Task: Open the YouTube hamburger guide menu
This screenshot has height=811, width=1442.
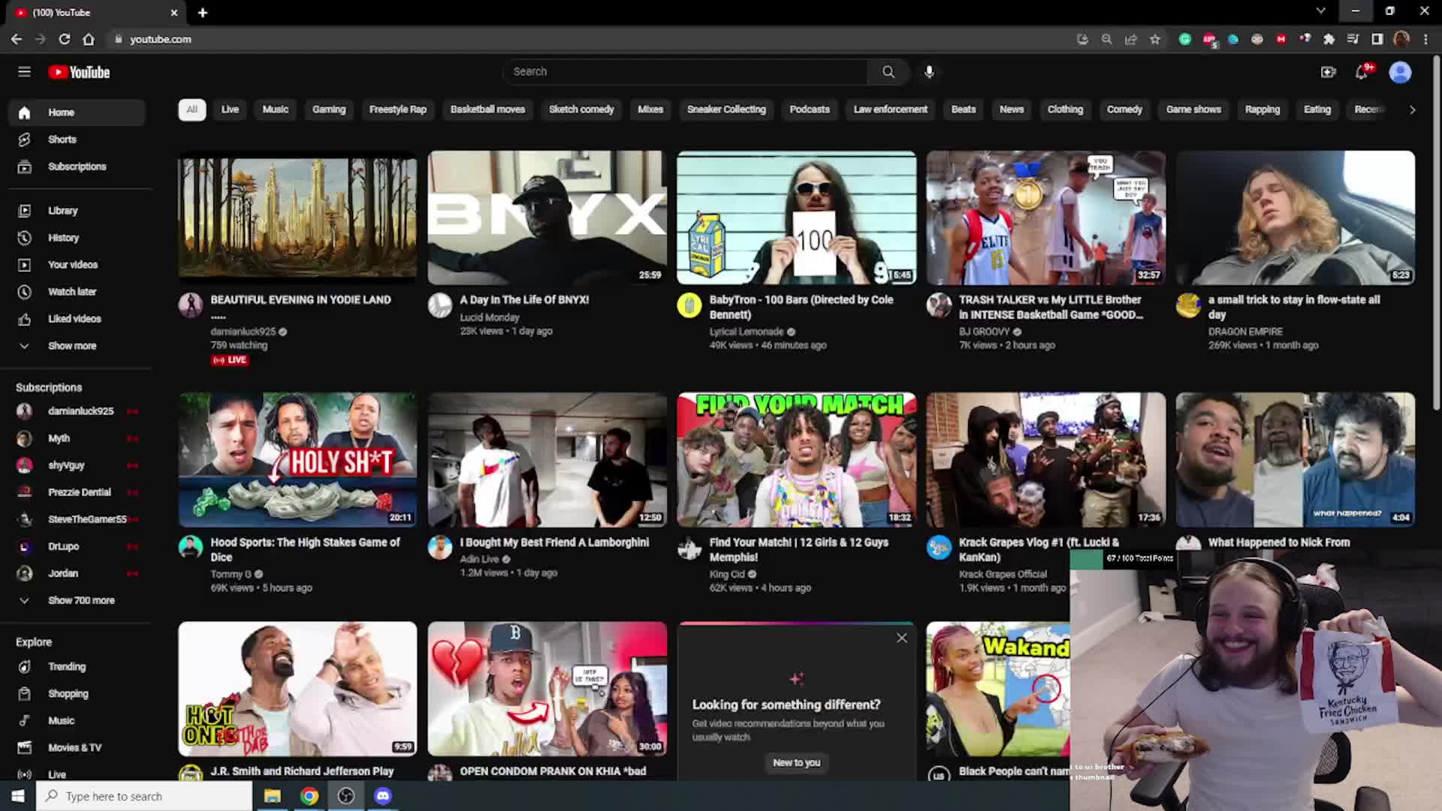Action: [24, 72]
